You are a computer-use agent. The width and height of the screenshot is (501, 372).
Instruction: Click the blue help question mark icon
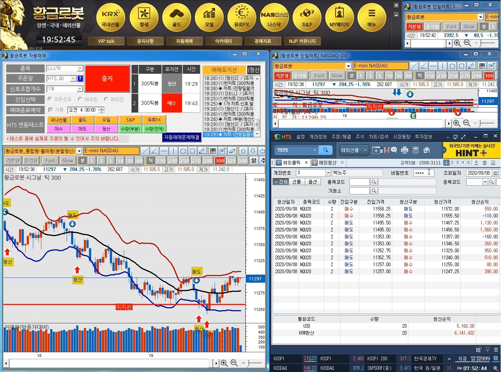click(x=80, y=78)
